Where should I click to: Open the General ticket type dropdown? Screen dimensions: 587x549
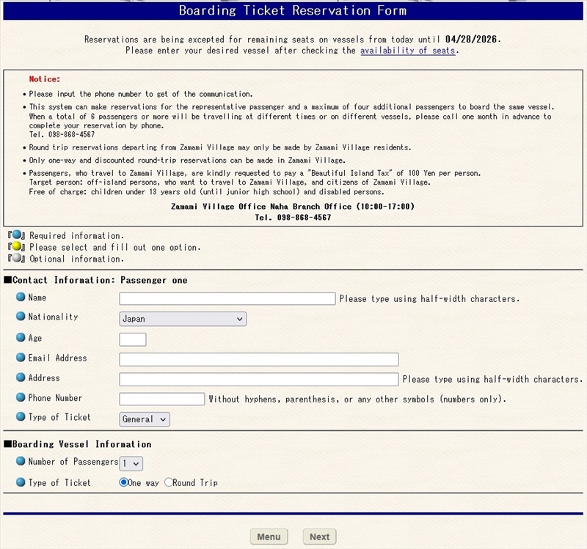click(145, 419)
